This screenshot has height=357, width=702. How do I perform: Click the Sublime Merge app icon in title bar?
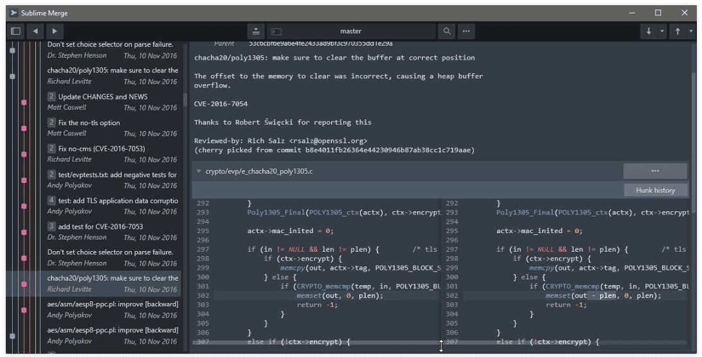coord(14,13)
